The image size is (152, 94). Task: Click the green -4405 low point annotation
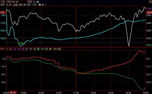[22, 43]
